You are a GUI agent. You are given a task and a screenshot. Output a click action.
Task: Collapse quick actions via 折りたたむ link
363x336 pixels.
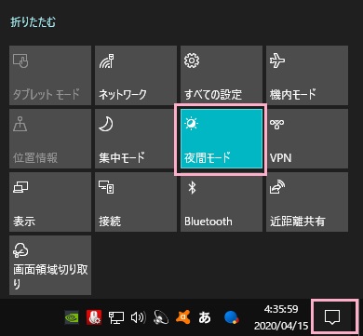coord(34,22)
